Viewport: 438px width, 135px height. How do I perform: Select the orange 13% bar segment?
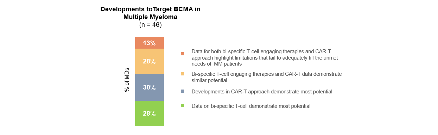click(x=150, y=43)
